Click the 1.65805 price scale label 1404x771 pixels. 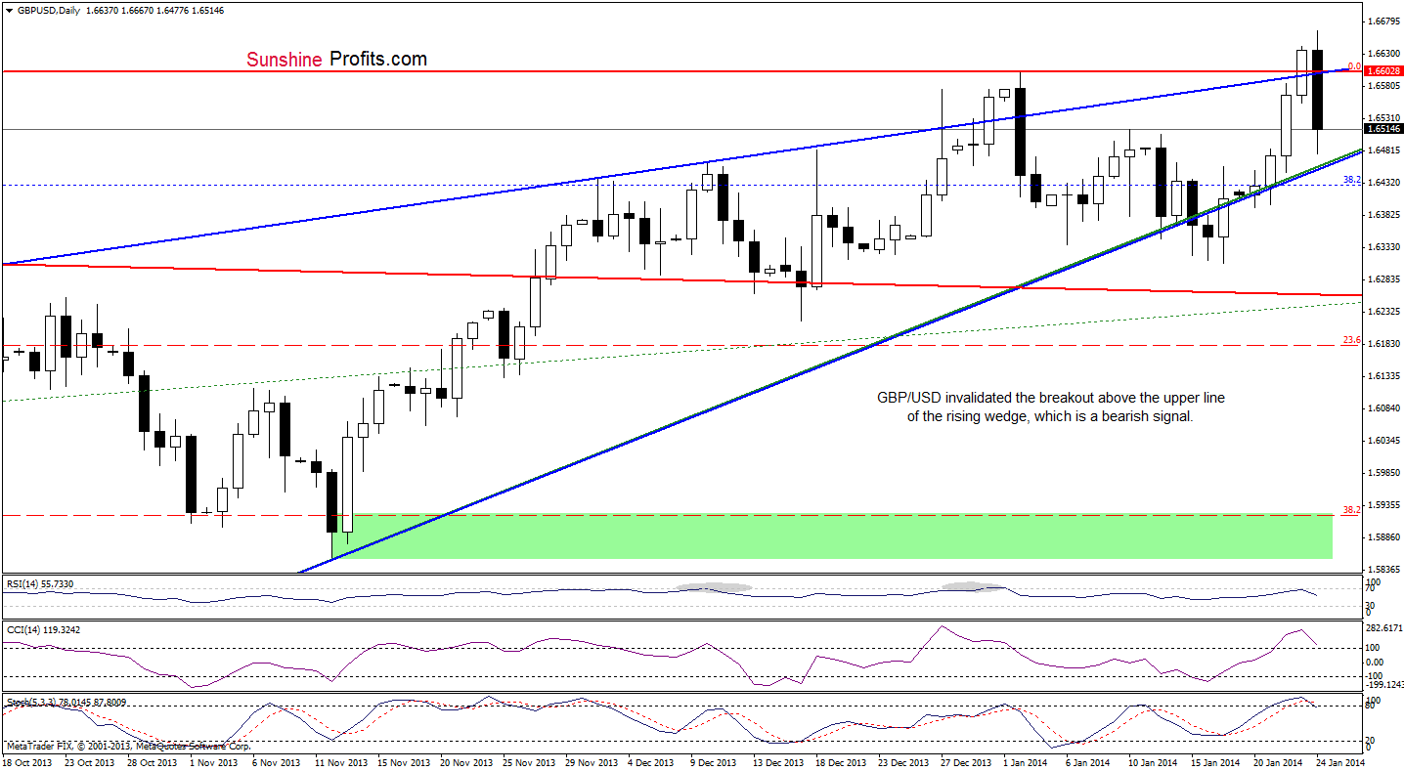(1382, 85)
